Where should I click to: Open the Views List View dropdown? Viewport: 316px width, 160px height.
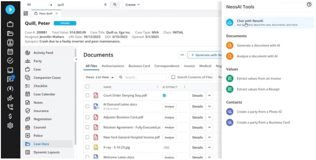point(99,77)
